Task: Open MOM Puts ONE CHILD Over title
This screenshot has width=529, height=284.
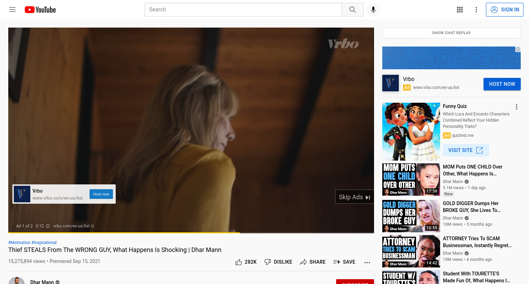Action: point(473,170)
